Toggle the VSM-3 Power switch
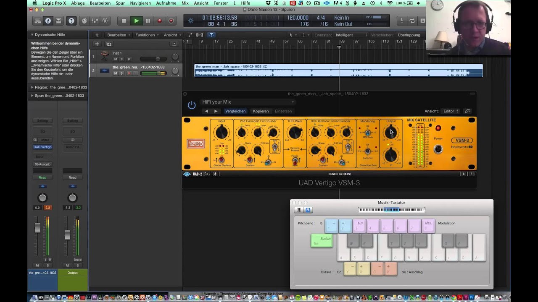Screen dimensions: 538x302 tap(438, 148)
